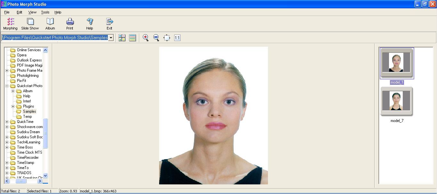437x194 pixels.
Task: Click the zoom out magnifier
Action: tap(156, 38)
